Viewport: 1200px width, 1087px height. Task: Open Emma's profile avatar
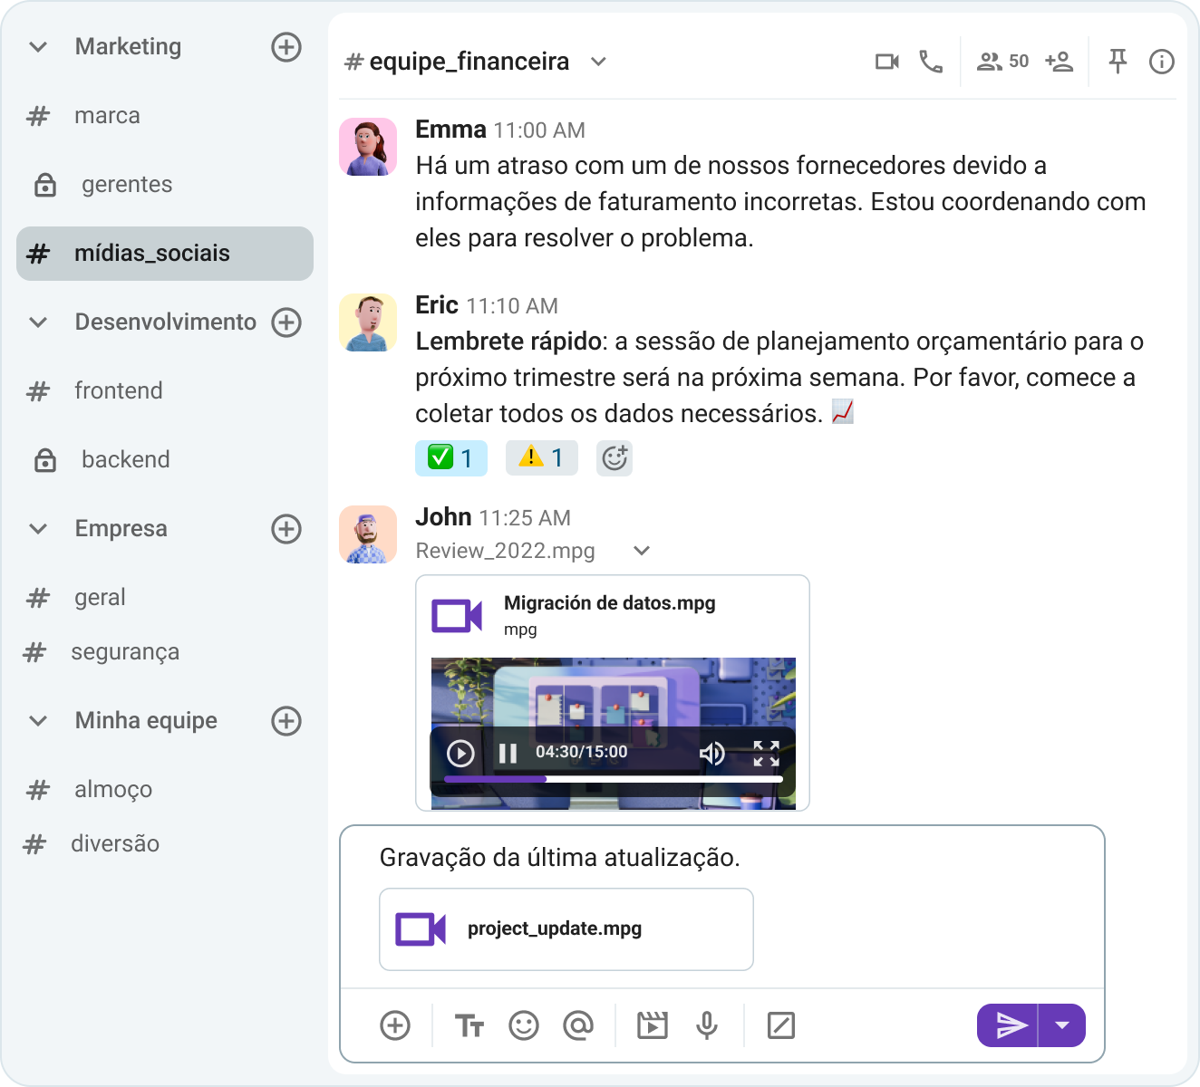[x=368, y=147]
